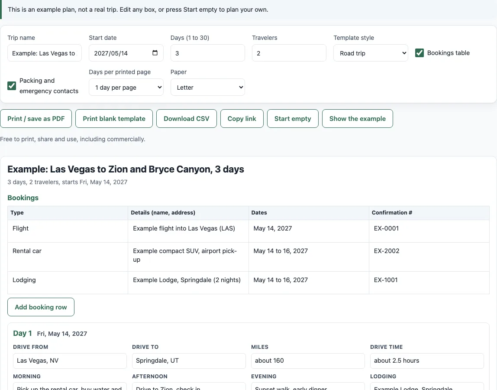Select the Lodging type cell
The width and height of the screenshot is (497, 390).
pos(68,283)
